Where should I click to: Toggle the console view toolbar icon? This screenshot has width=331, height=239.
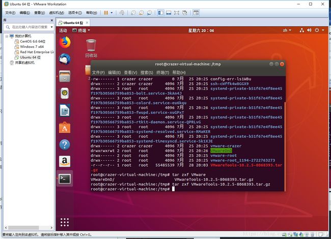pyautogui.click(x=196, y=13)
